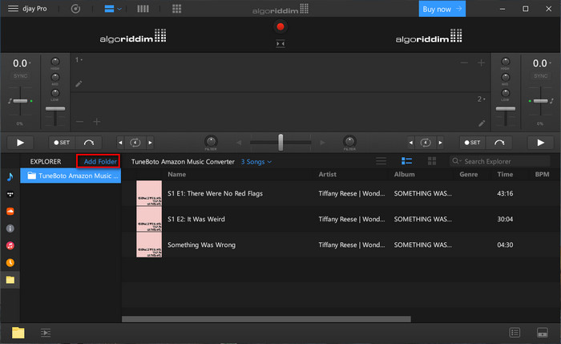Click the left deck MID EQ knob
Image resolution: width=561 pixels, height=344 pixels.
click(x=55, y=77)
